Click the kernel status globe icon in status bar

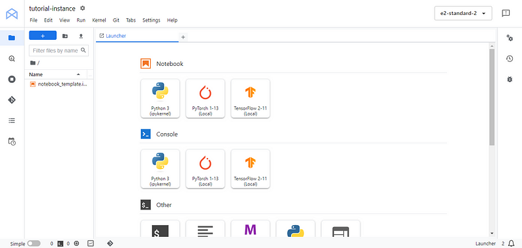click(x=76, y=243)
